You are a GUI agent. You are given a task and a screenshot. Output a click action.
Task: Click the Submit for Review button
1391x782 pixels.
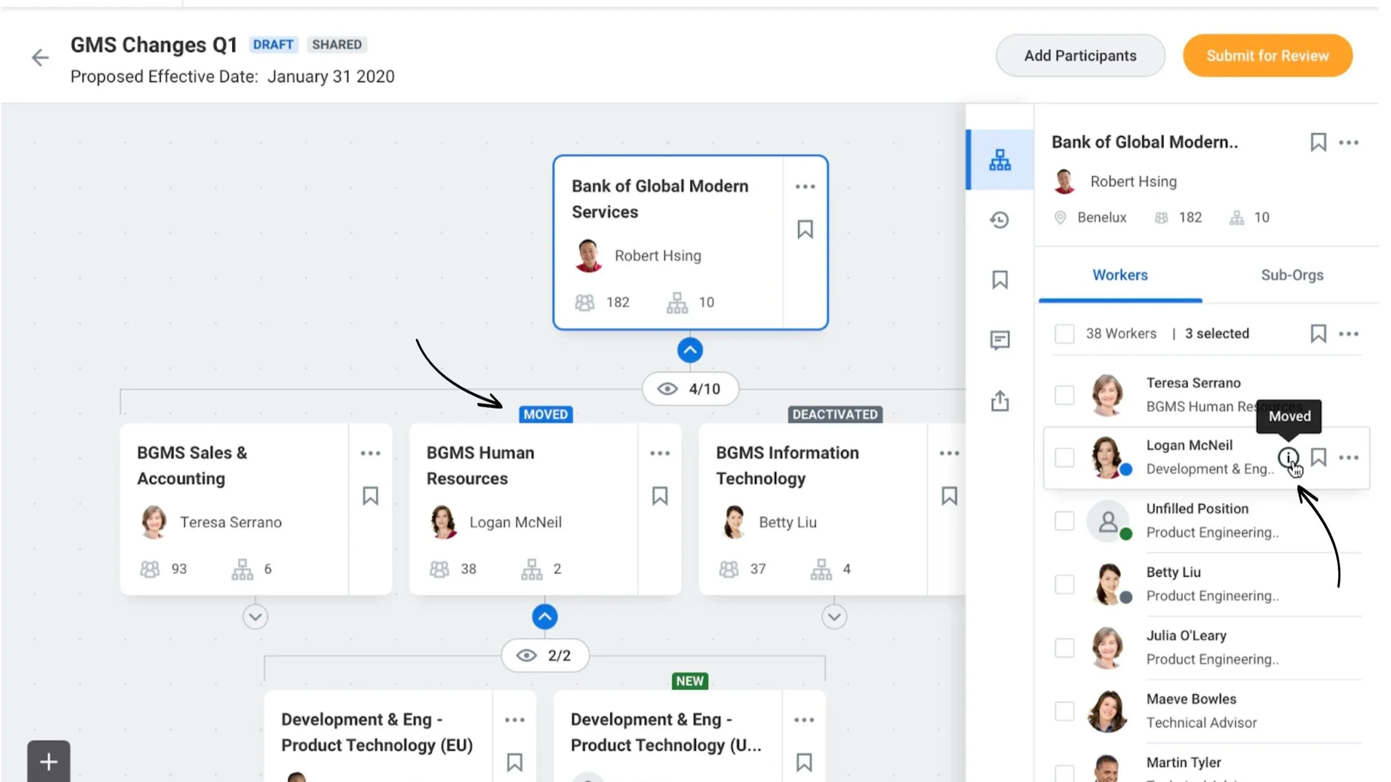pos(1267,56)
